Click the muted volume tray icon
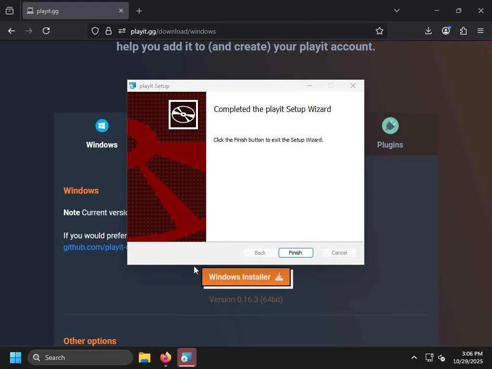This screenshot has height=369, width=492. click(x=442, y=357)
